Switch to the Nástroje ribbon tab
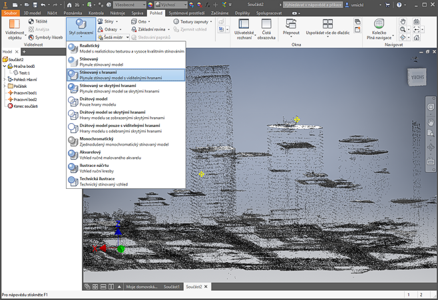Image resolution: width=438 pixels, height=300 pixels. (117, 13)
